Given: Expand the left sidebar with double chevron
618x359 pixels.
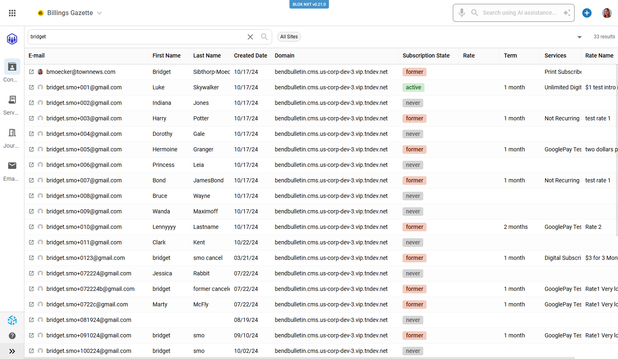Looking at the screenshot, I should coord(12,351).
